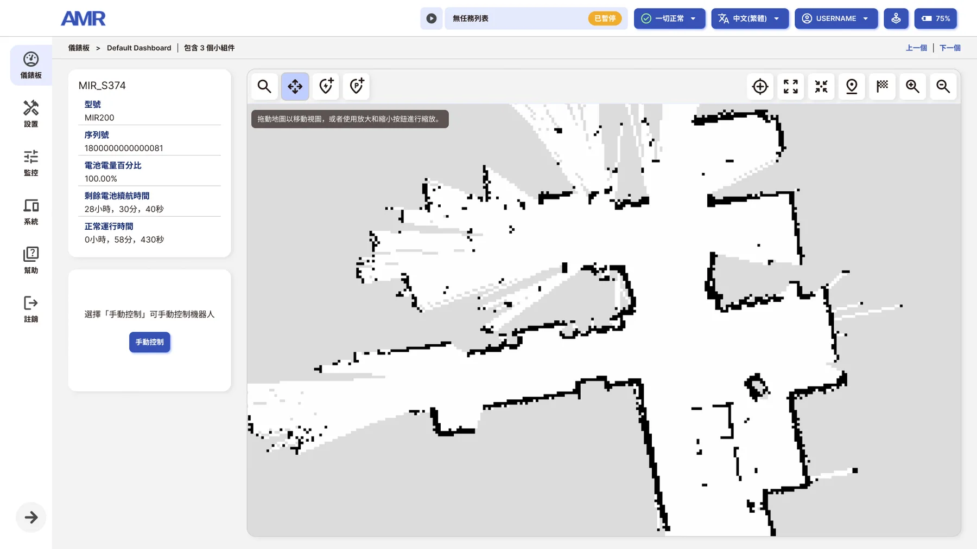Expand map to fullscreen
The width and height of the screenshot is (977, 549).
point(791,86)
